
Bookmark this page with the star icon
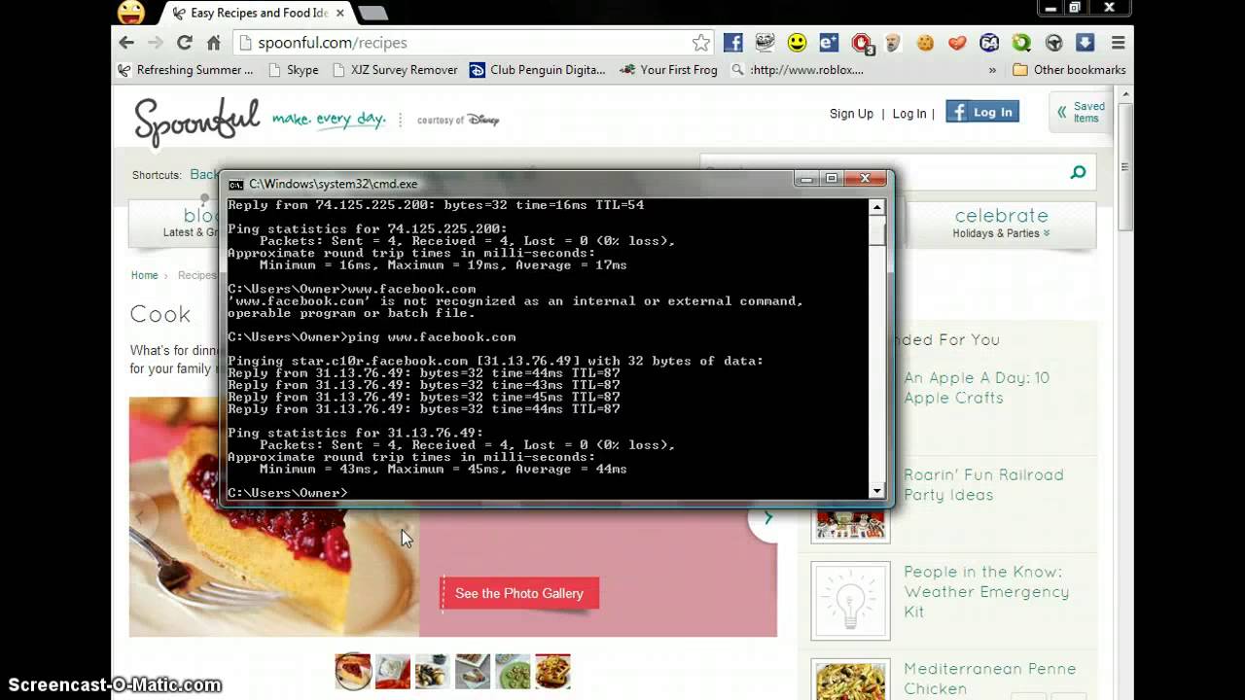[x=701, y=43]
